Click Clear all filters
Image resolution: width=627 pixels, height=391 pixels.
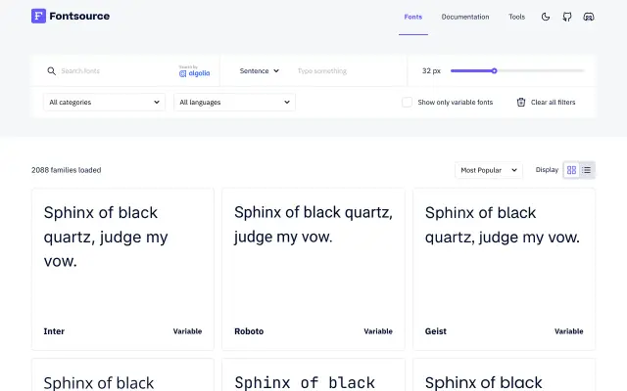point(547,102)
